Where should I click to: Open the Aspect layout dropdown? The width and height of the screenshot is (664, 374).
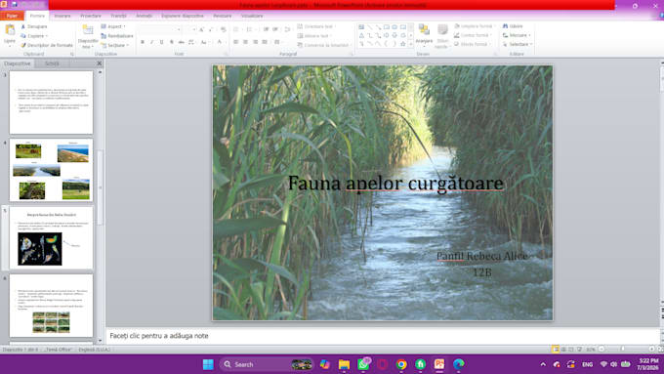pyautogui.click(x=113, y=26)
